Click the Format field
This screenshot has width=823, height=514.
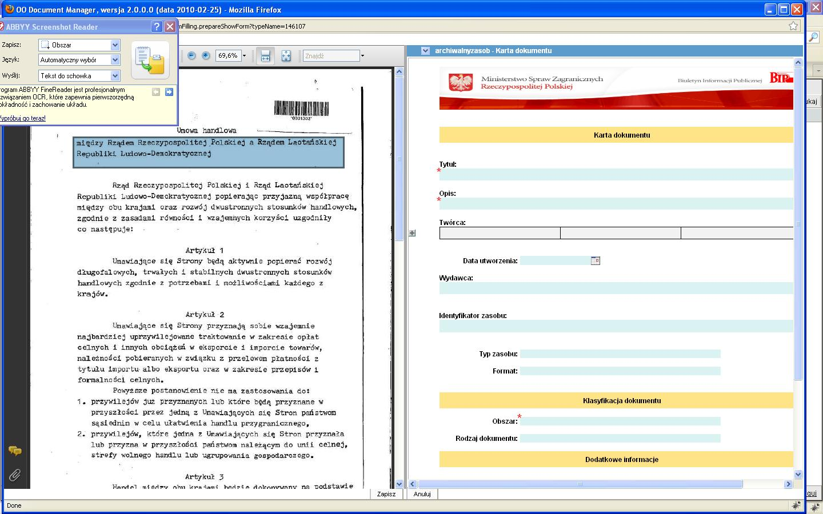[620, 371]
